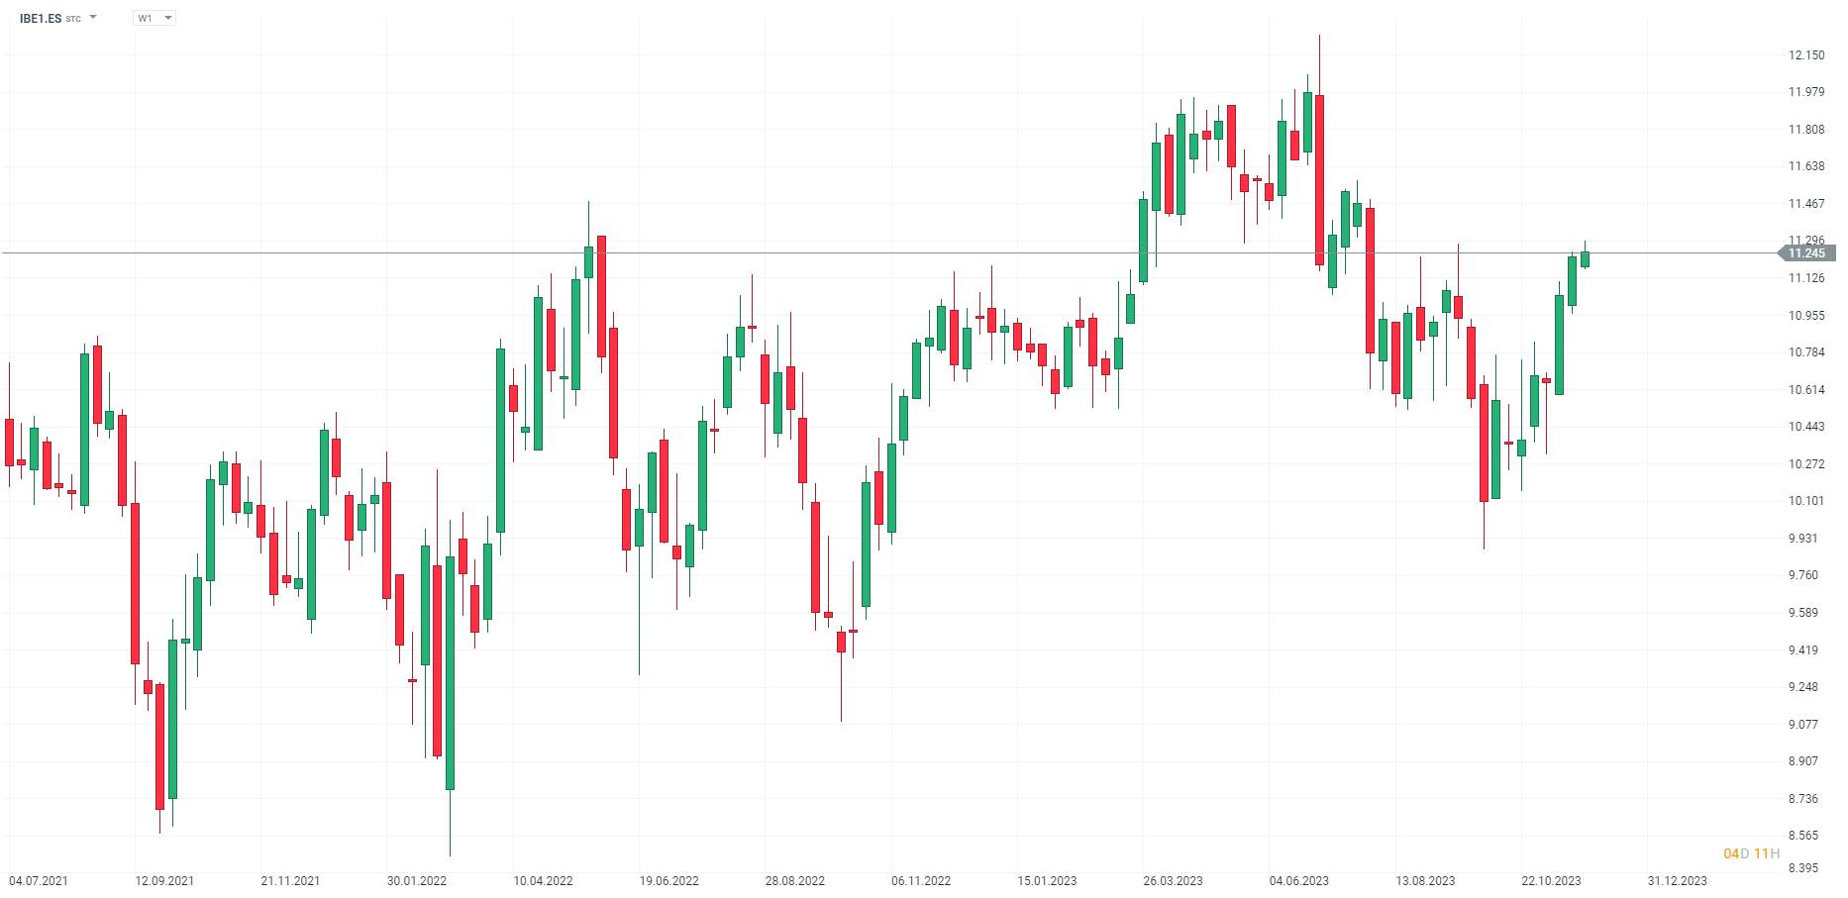
Task: Open the IBE1.ES symbol dropdown arrow
Action: click(93, 17)
